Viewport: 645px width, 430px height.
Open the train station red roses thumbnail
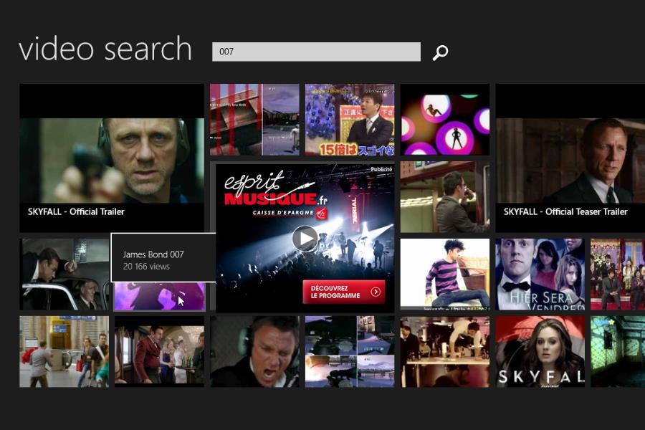click(x=64, y=351)
